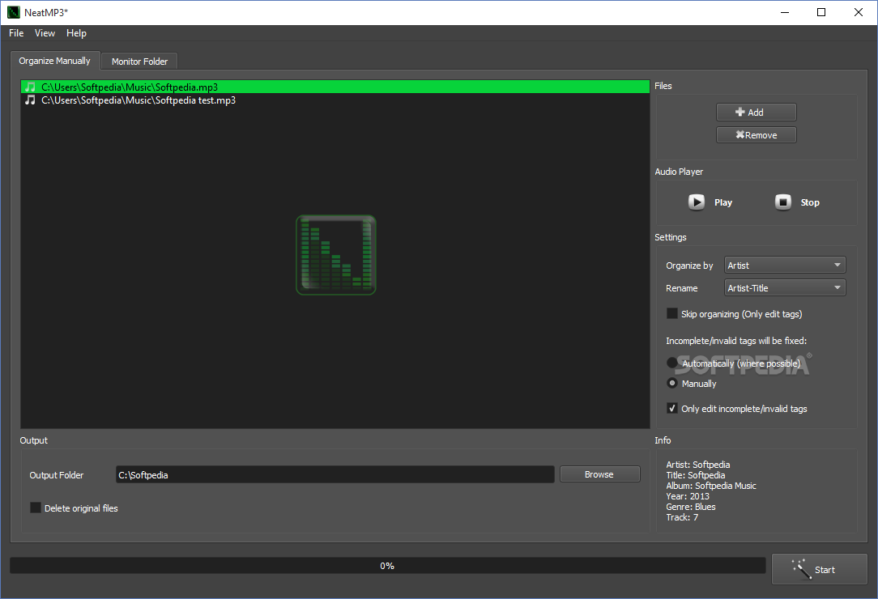Click music note icon beside Softpedia test.mp3
Screen dimensions: 878x599
[x=30, y=100]
